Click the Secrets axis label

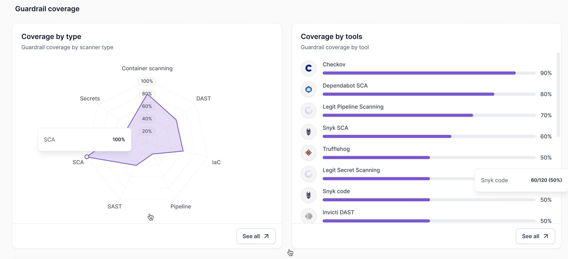pos(90,98)
